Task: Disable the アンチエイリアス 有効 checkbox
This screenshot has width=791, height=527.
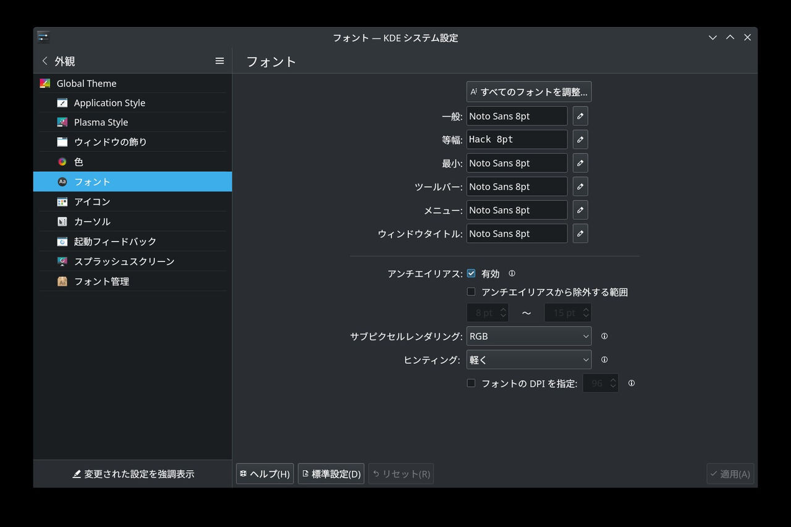Action: (x=471, y=273)
